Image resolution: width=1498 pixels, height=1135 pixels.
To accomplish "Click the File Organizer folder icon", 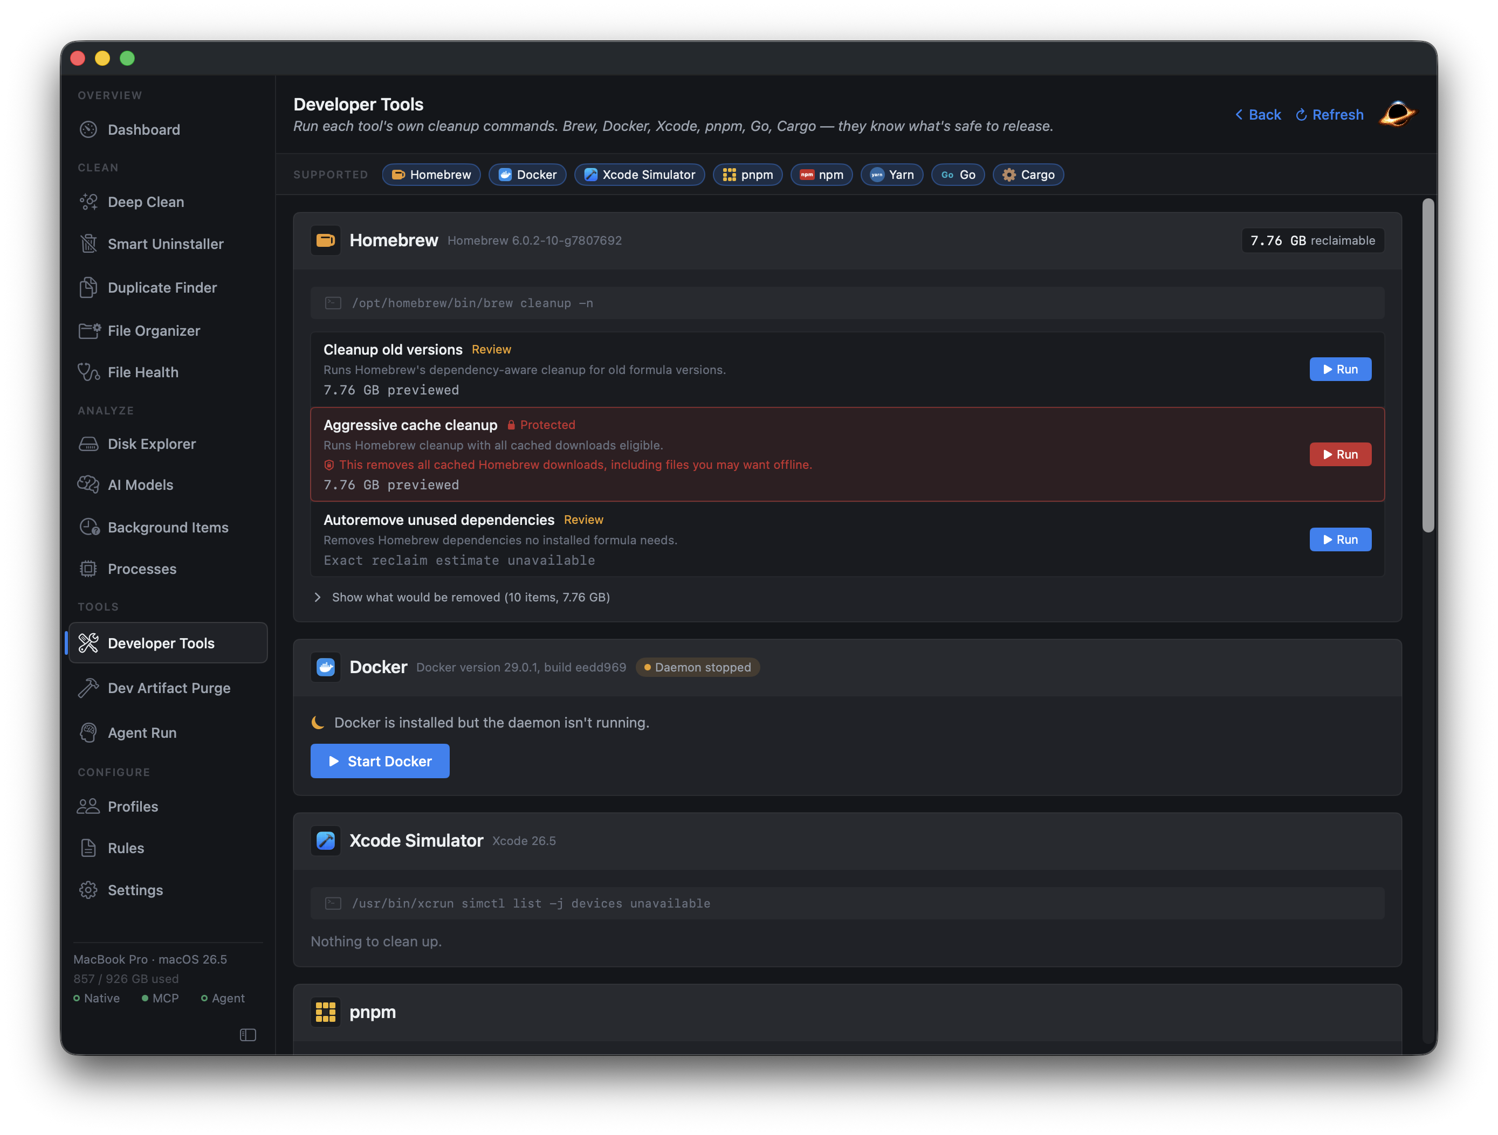I will tap(90, 330).
